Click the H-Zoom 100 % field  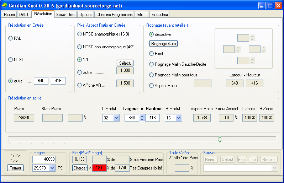tap(267, 118)
